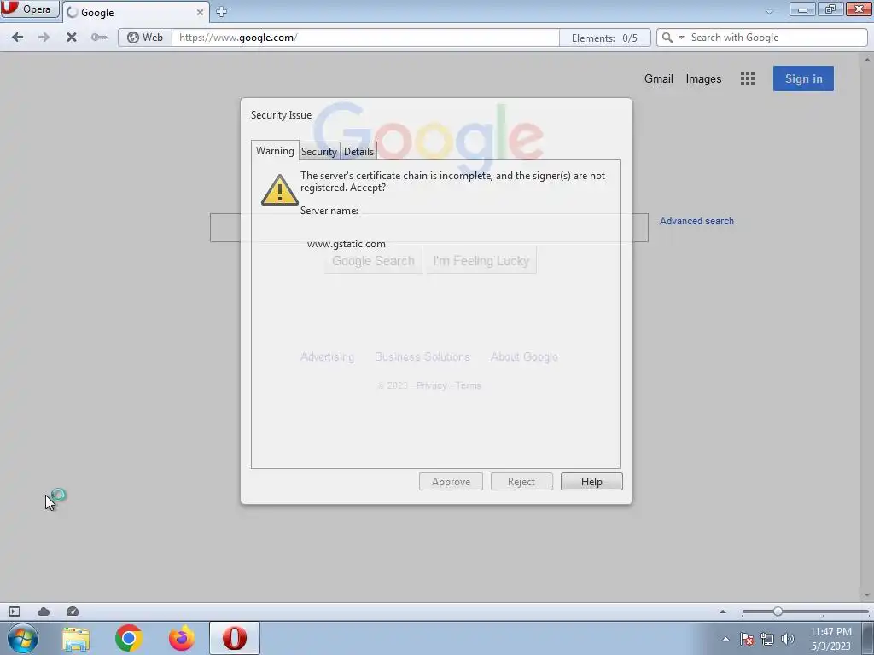
Task: Stop page loading with X icon
Action: (x=72, y=38)
